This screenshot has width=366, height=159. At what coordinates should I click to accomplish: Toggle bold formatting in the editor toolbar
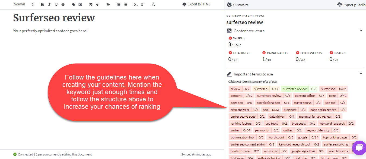tap(42, 5)
